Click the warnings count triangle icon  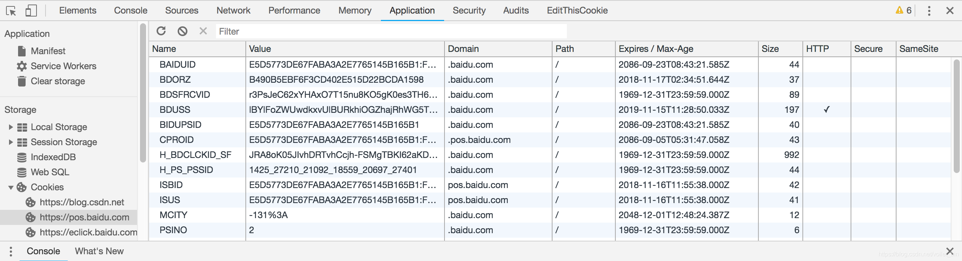click(900, 10)
